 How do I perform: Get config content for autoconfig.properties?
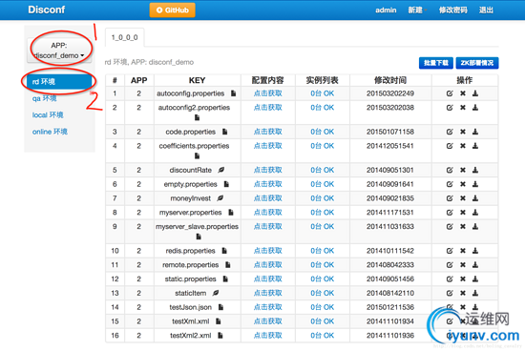(x=268, y=93)
